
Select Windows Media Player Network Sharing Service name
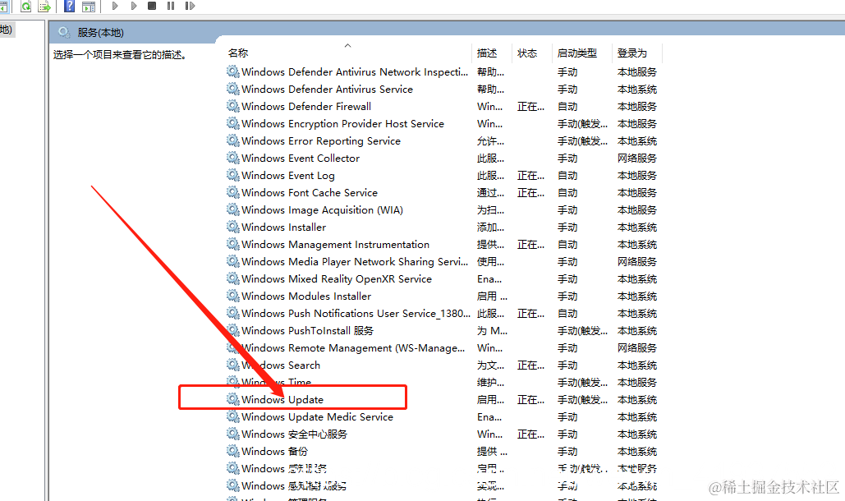(355, 262)
